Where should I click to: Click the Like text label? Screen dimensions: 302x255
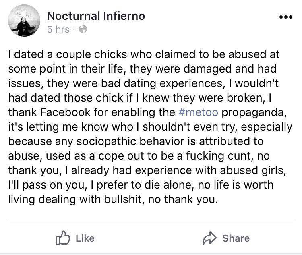click(85, 238)
